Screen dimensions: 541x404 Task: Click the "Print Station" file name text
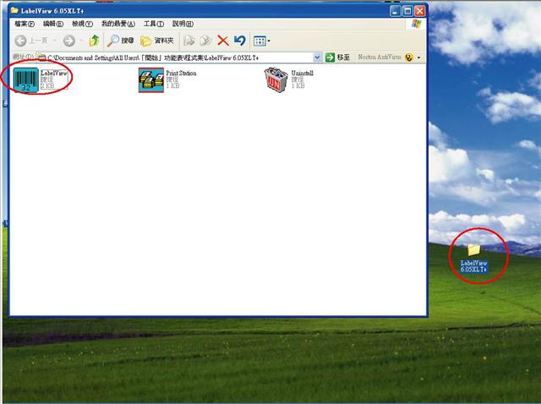(181, 74)
